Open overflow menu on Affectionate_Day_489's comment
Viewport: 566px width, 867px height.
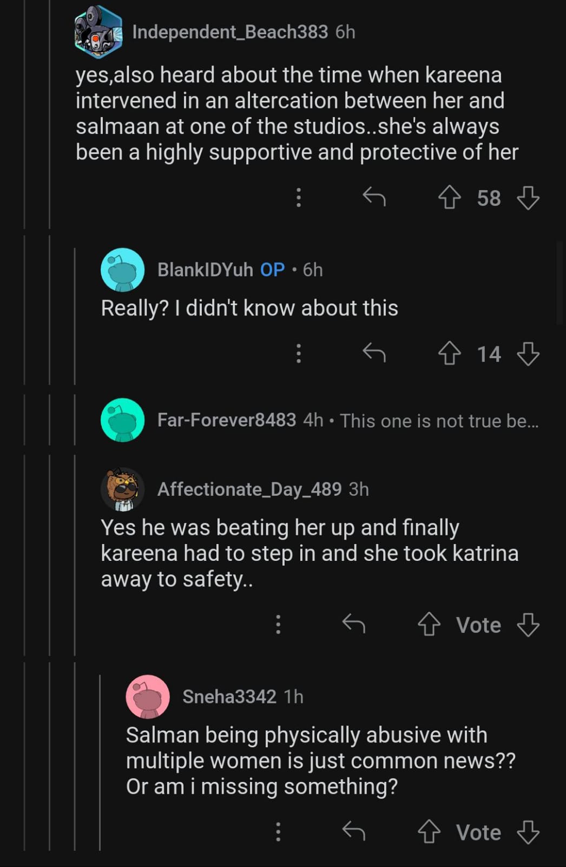click(x=278, y=625)
